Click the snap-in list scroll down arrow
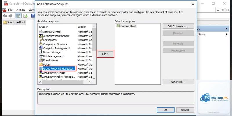 coord(94,78)
